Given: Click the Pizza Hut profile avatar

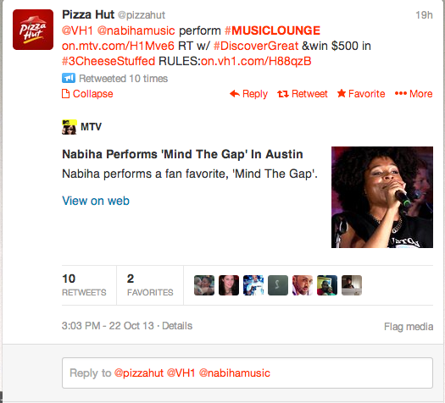Looking at the screenshot, I should [33, 30].
